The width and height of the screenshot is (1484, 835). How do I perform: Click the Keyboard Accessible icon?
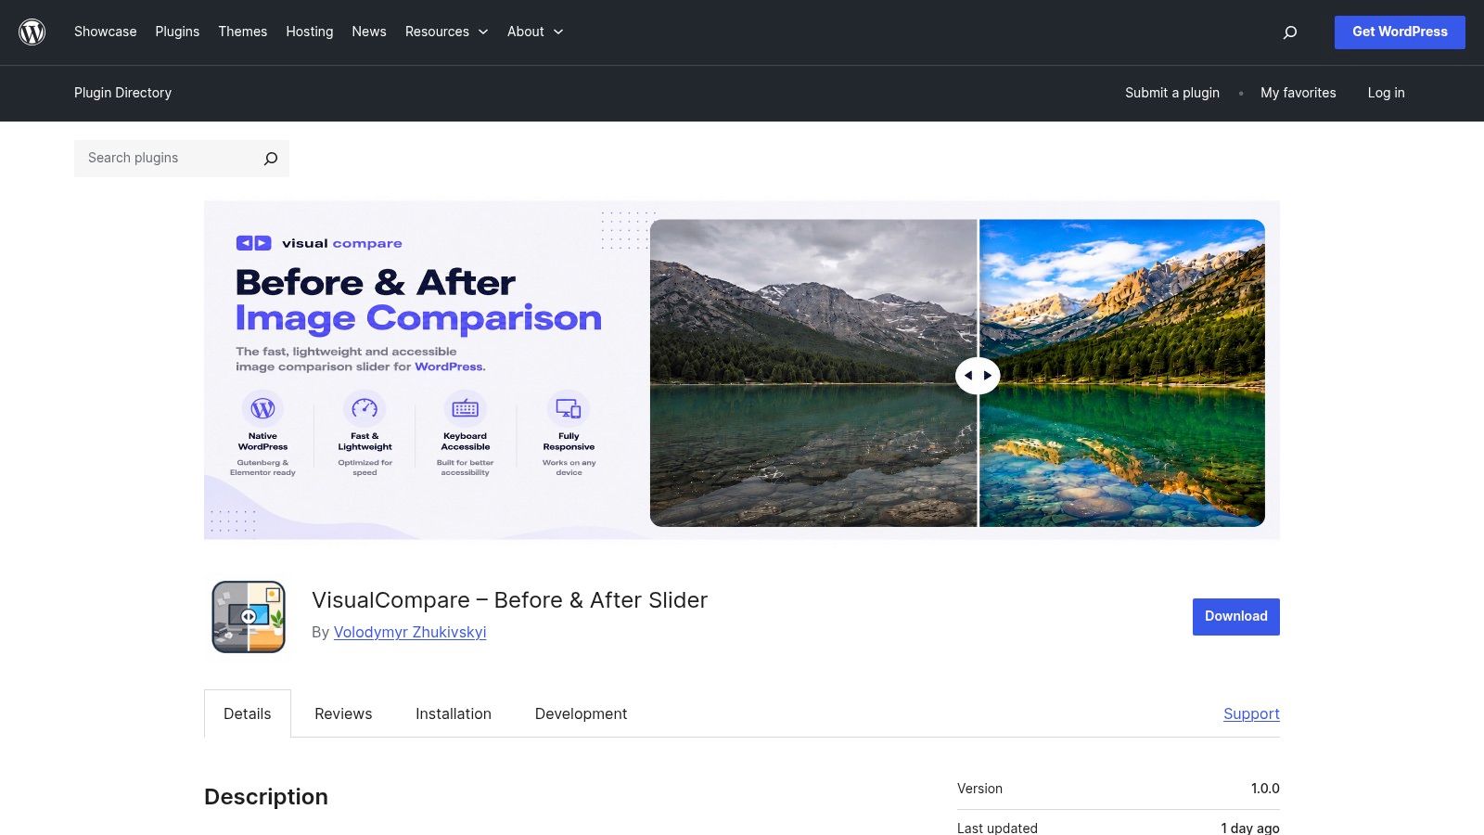point(466,408)
